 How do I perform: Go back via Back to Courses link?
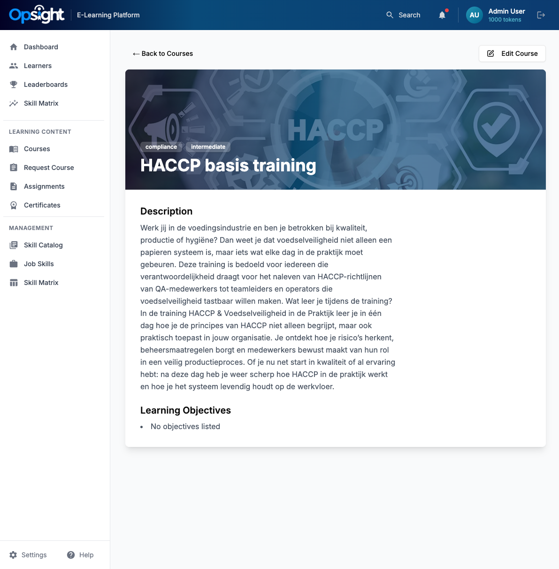(163, 54)
